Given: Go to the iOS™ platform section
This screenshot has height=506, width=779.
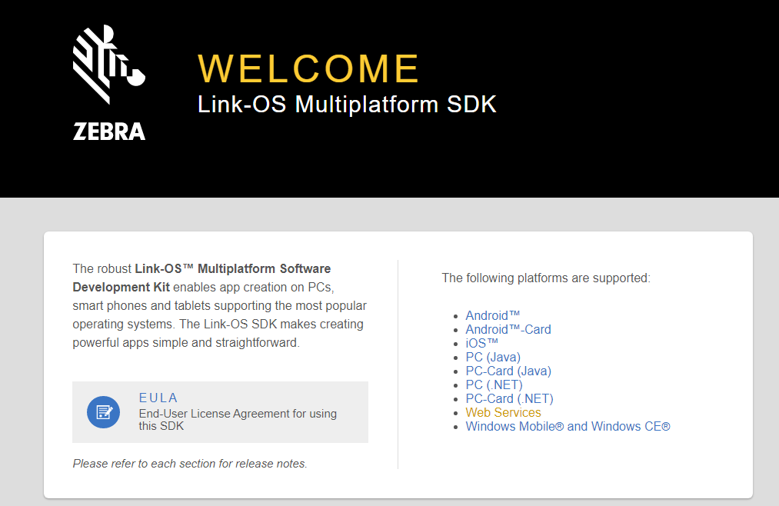Looking at the screenshot, I should pyautogui.click(x=482, y=343).
